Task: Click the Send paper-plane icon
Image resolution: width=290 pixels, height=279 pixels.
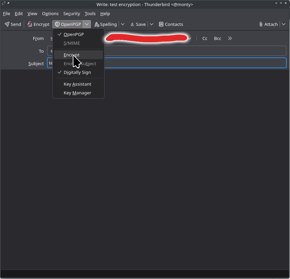Action: pos(7,24)
